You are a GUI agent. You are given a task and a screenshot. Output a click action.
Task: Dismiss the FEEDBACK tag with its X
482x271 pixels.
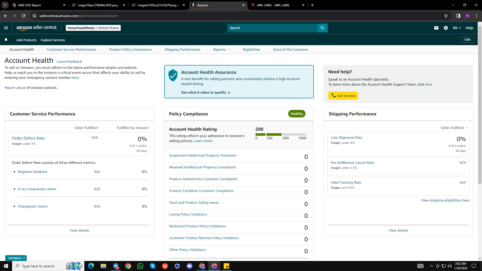click(24, 258)
